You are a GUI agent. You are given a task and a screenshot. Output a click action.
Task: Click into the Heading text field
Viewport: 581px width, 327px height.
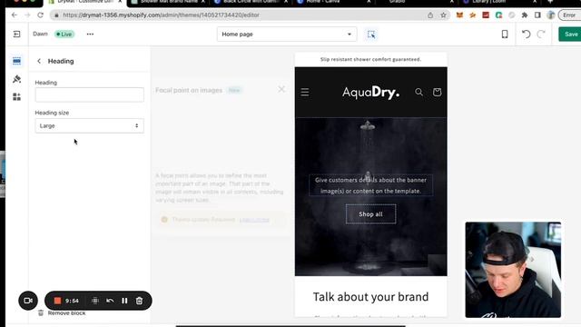(89, 94)
